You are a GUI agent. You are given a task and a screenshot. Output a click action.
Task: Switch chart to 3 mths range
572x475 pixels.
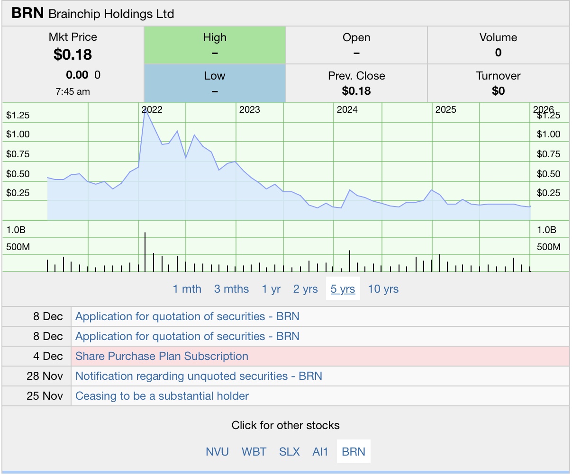231,289
